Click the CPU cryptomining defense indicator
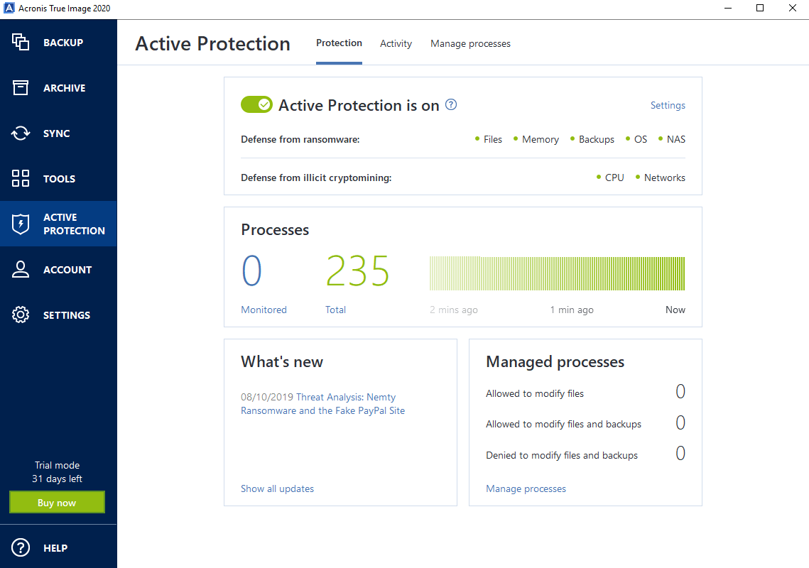This screenshot has height=568, width=809. [610, 177]
